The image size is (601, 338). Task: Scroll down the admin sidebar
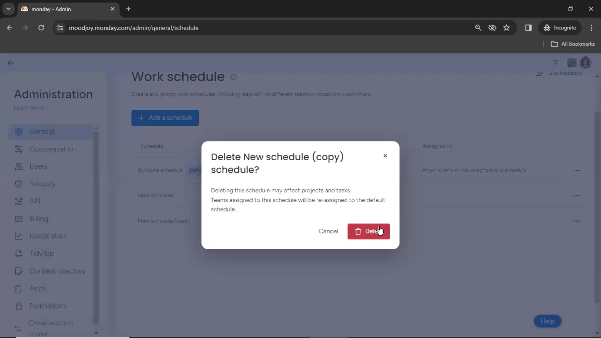[x=96, y=333]
